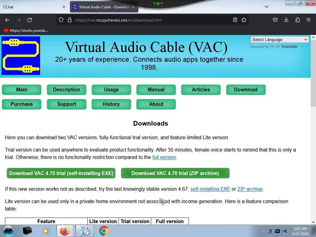Click the Downloads heading
The width and height of the screenshot is (316, 237).
(x=151, y=123)
